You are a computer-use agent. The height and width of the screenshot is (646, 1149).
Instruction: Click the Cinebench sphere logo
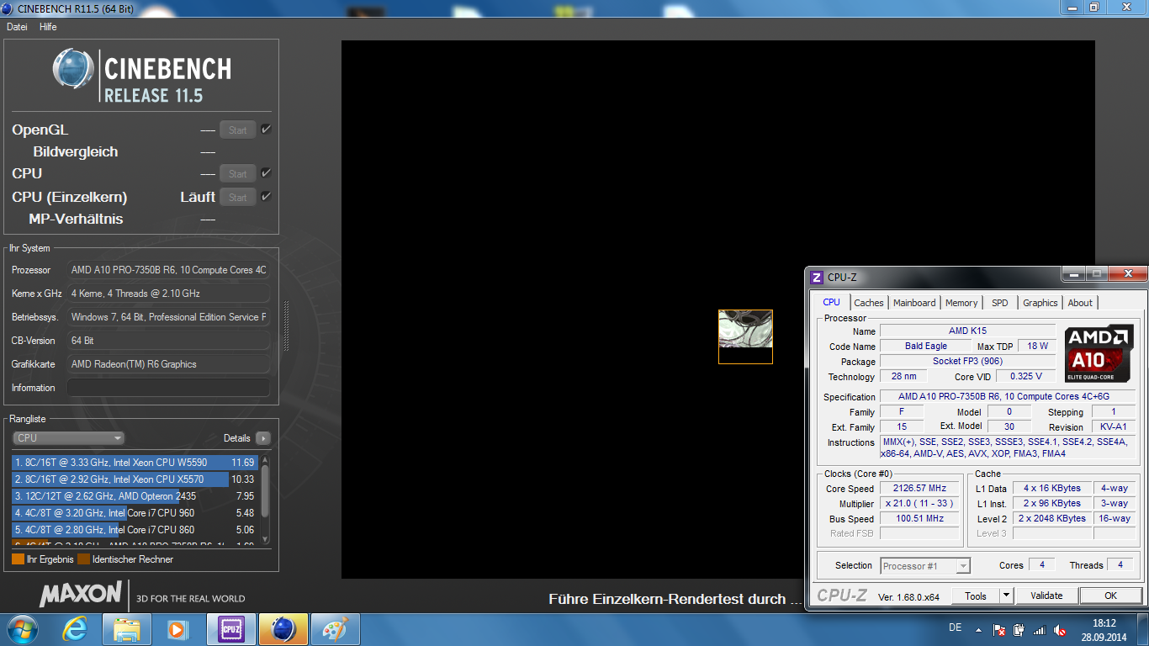(73, 69)
